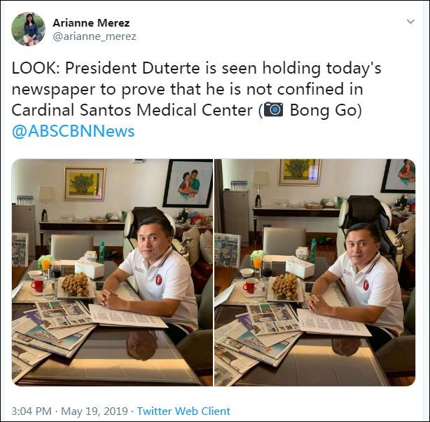Click the Arianne Merez display name
Image resolution: width=430 pixels, height=422 pixels.
coord(91,23)
